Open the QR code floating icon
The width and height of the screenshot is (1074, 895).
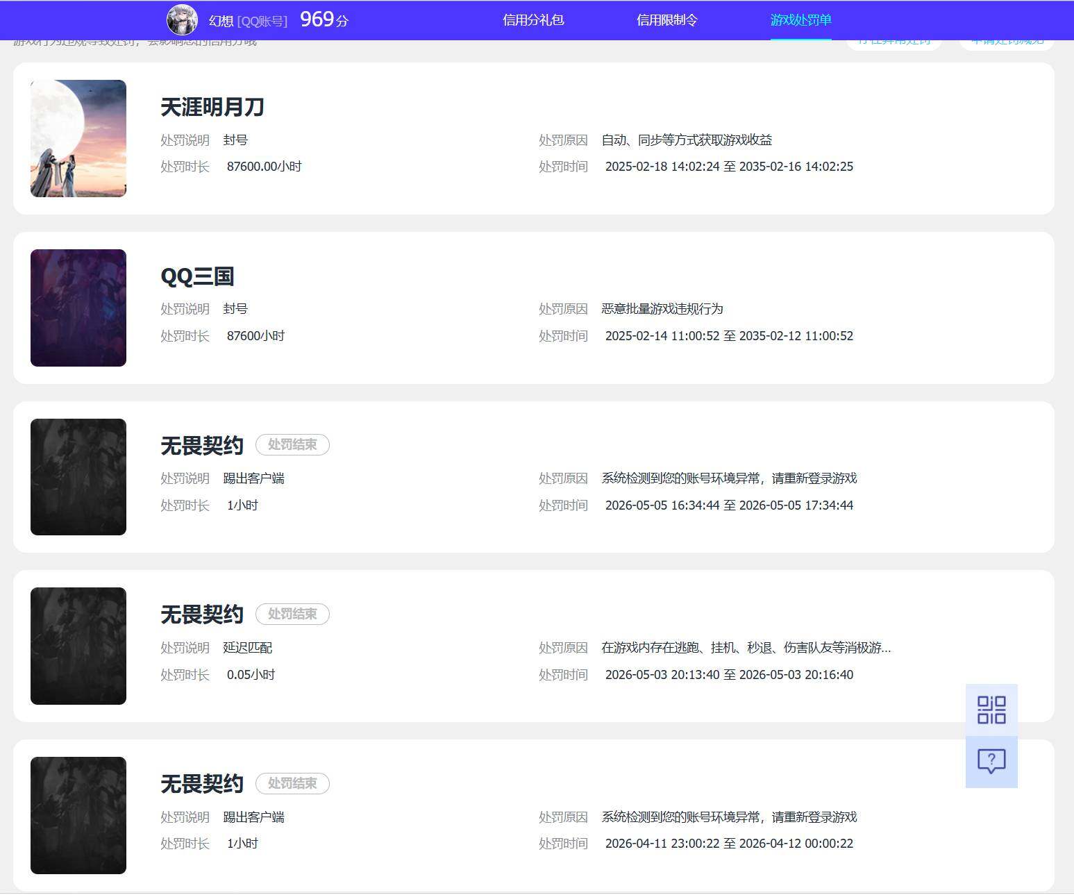(x=991, y=710)
